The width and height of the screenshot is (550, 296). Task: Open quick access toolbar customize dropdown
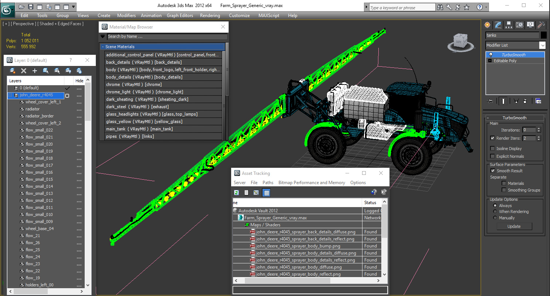coord(74,7)
